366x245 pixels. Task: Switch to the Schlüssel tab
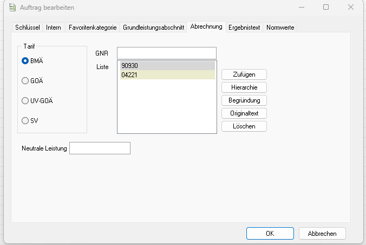point(28,27)
